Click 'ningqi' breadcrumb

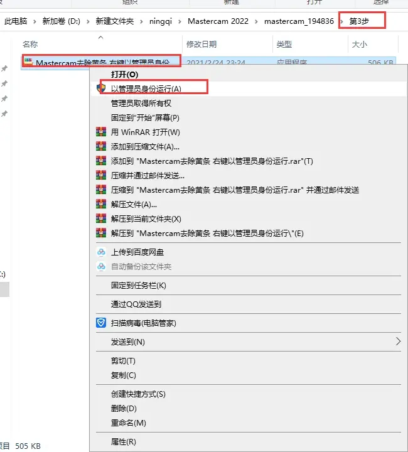tap(161, 21)
